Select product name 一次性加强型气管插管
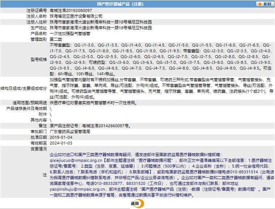Image resolution: width=275 pixels, height=209 pixels. [x=70, y=34]
